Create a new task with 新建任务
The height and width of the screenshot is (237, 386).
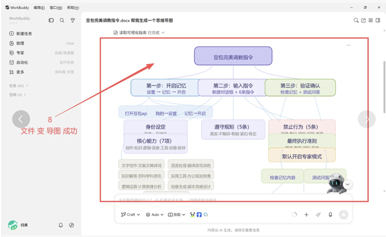(x=21, y=33)
